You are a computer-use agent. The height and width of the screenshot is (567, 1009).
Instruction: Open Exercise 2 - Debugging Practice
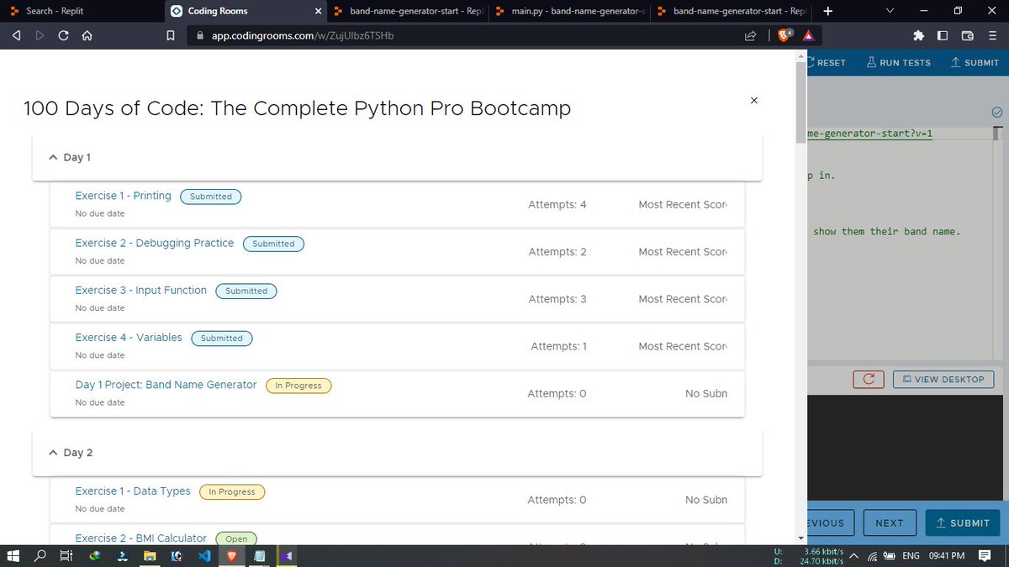[155, 243]
